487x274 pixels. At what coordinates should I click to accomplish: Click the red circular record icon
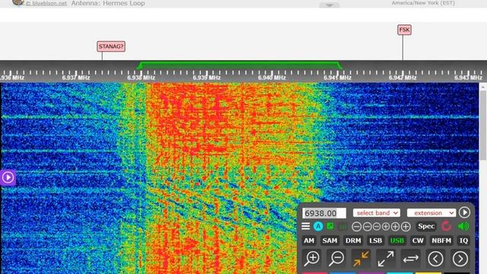[447, 226]
